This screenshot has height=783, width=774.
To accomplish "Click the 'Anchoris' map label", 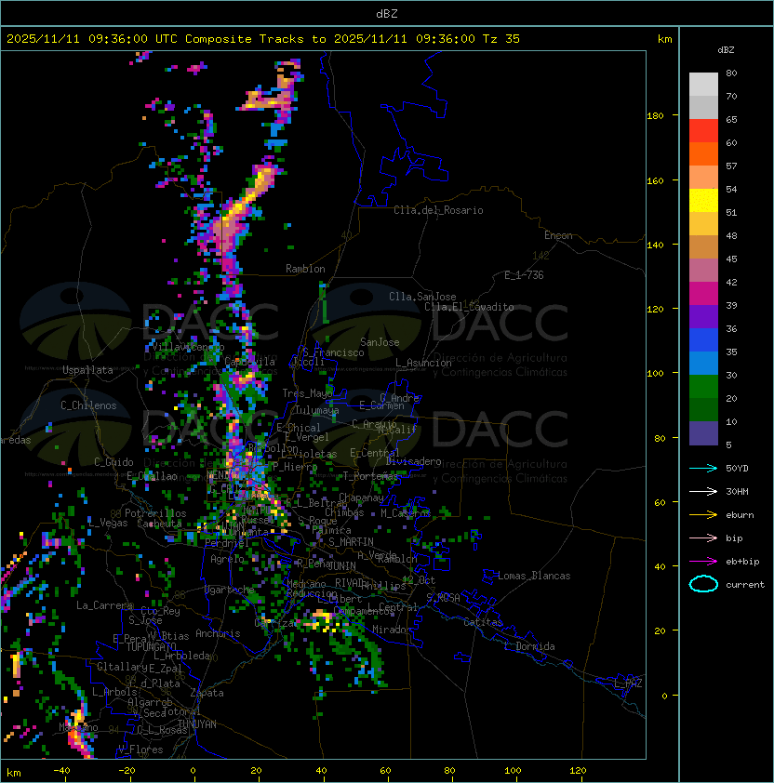I will [218, 633].
